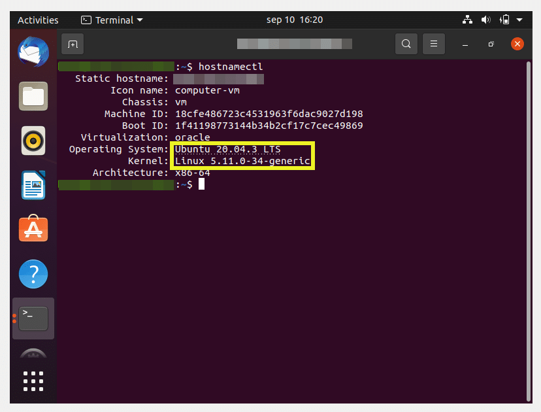Select the active Terminal icon in dock
Image resolution: width=541 pixels, height=412 pixels.
[x=33, y=318]
